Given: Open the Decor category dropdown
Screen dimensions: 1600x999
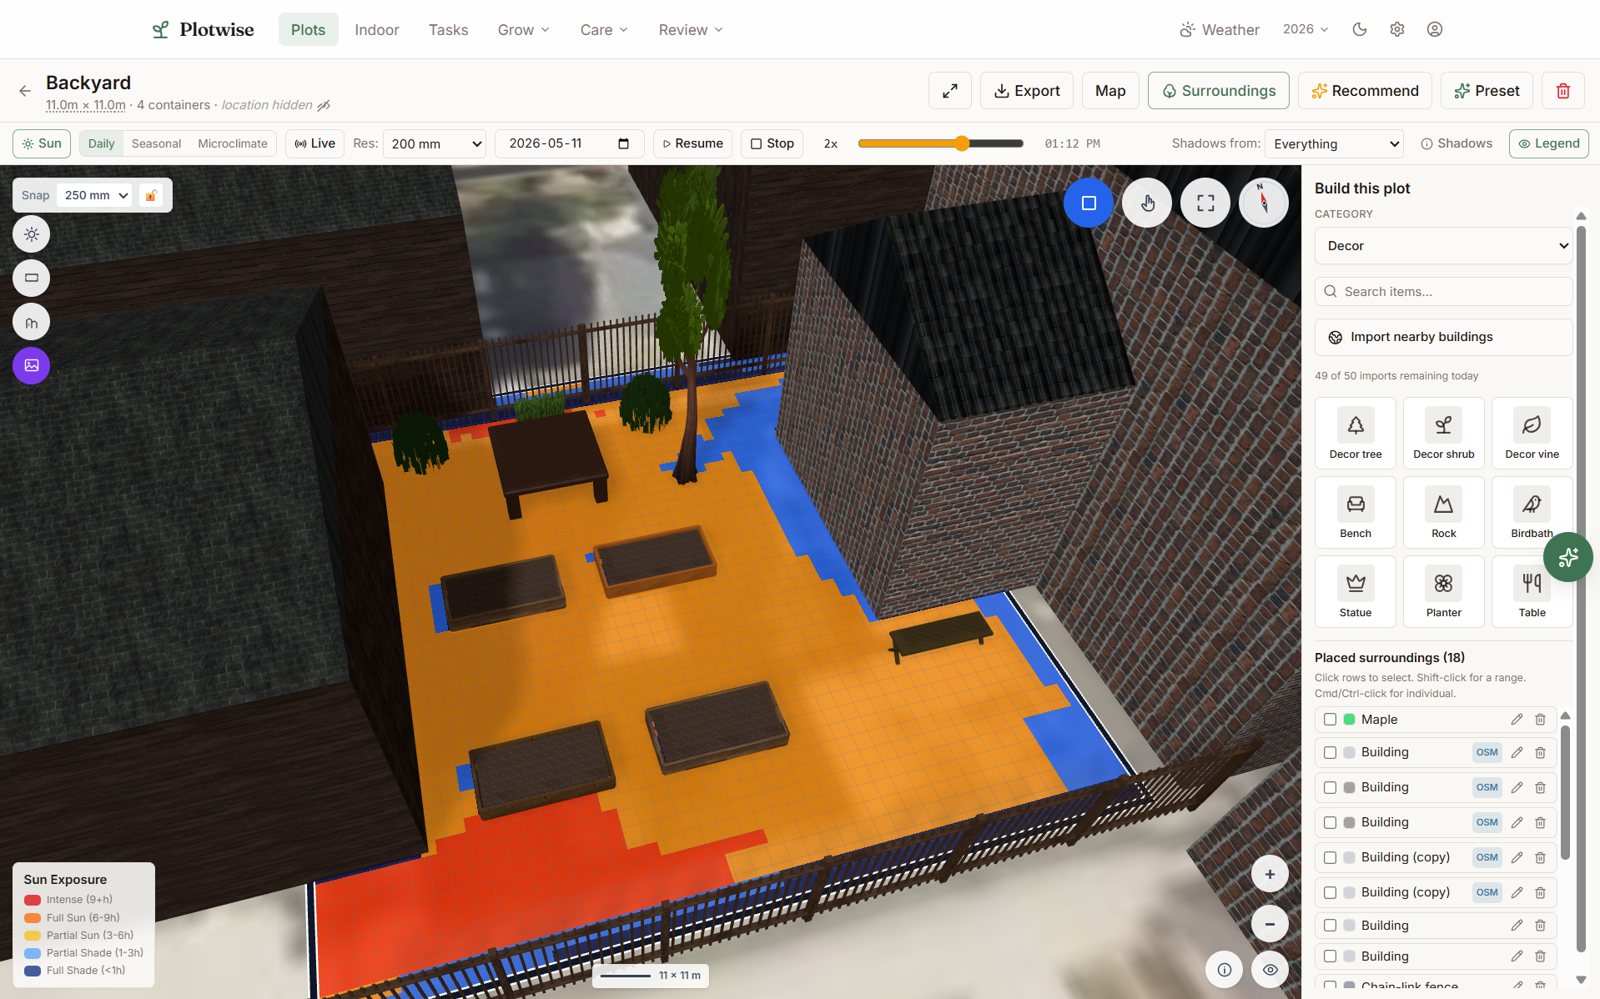Looking at the screenshot, I should (x=1443, y=246).
